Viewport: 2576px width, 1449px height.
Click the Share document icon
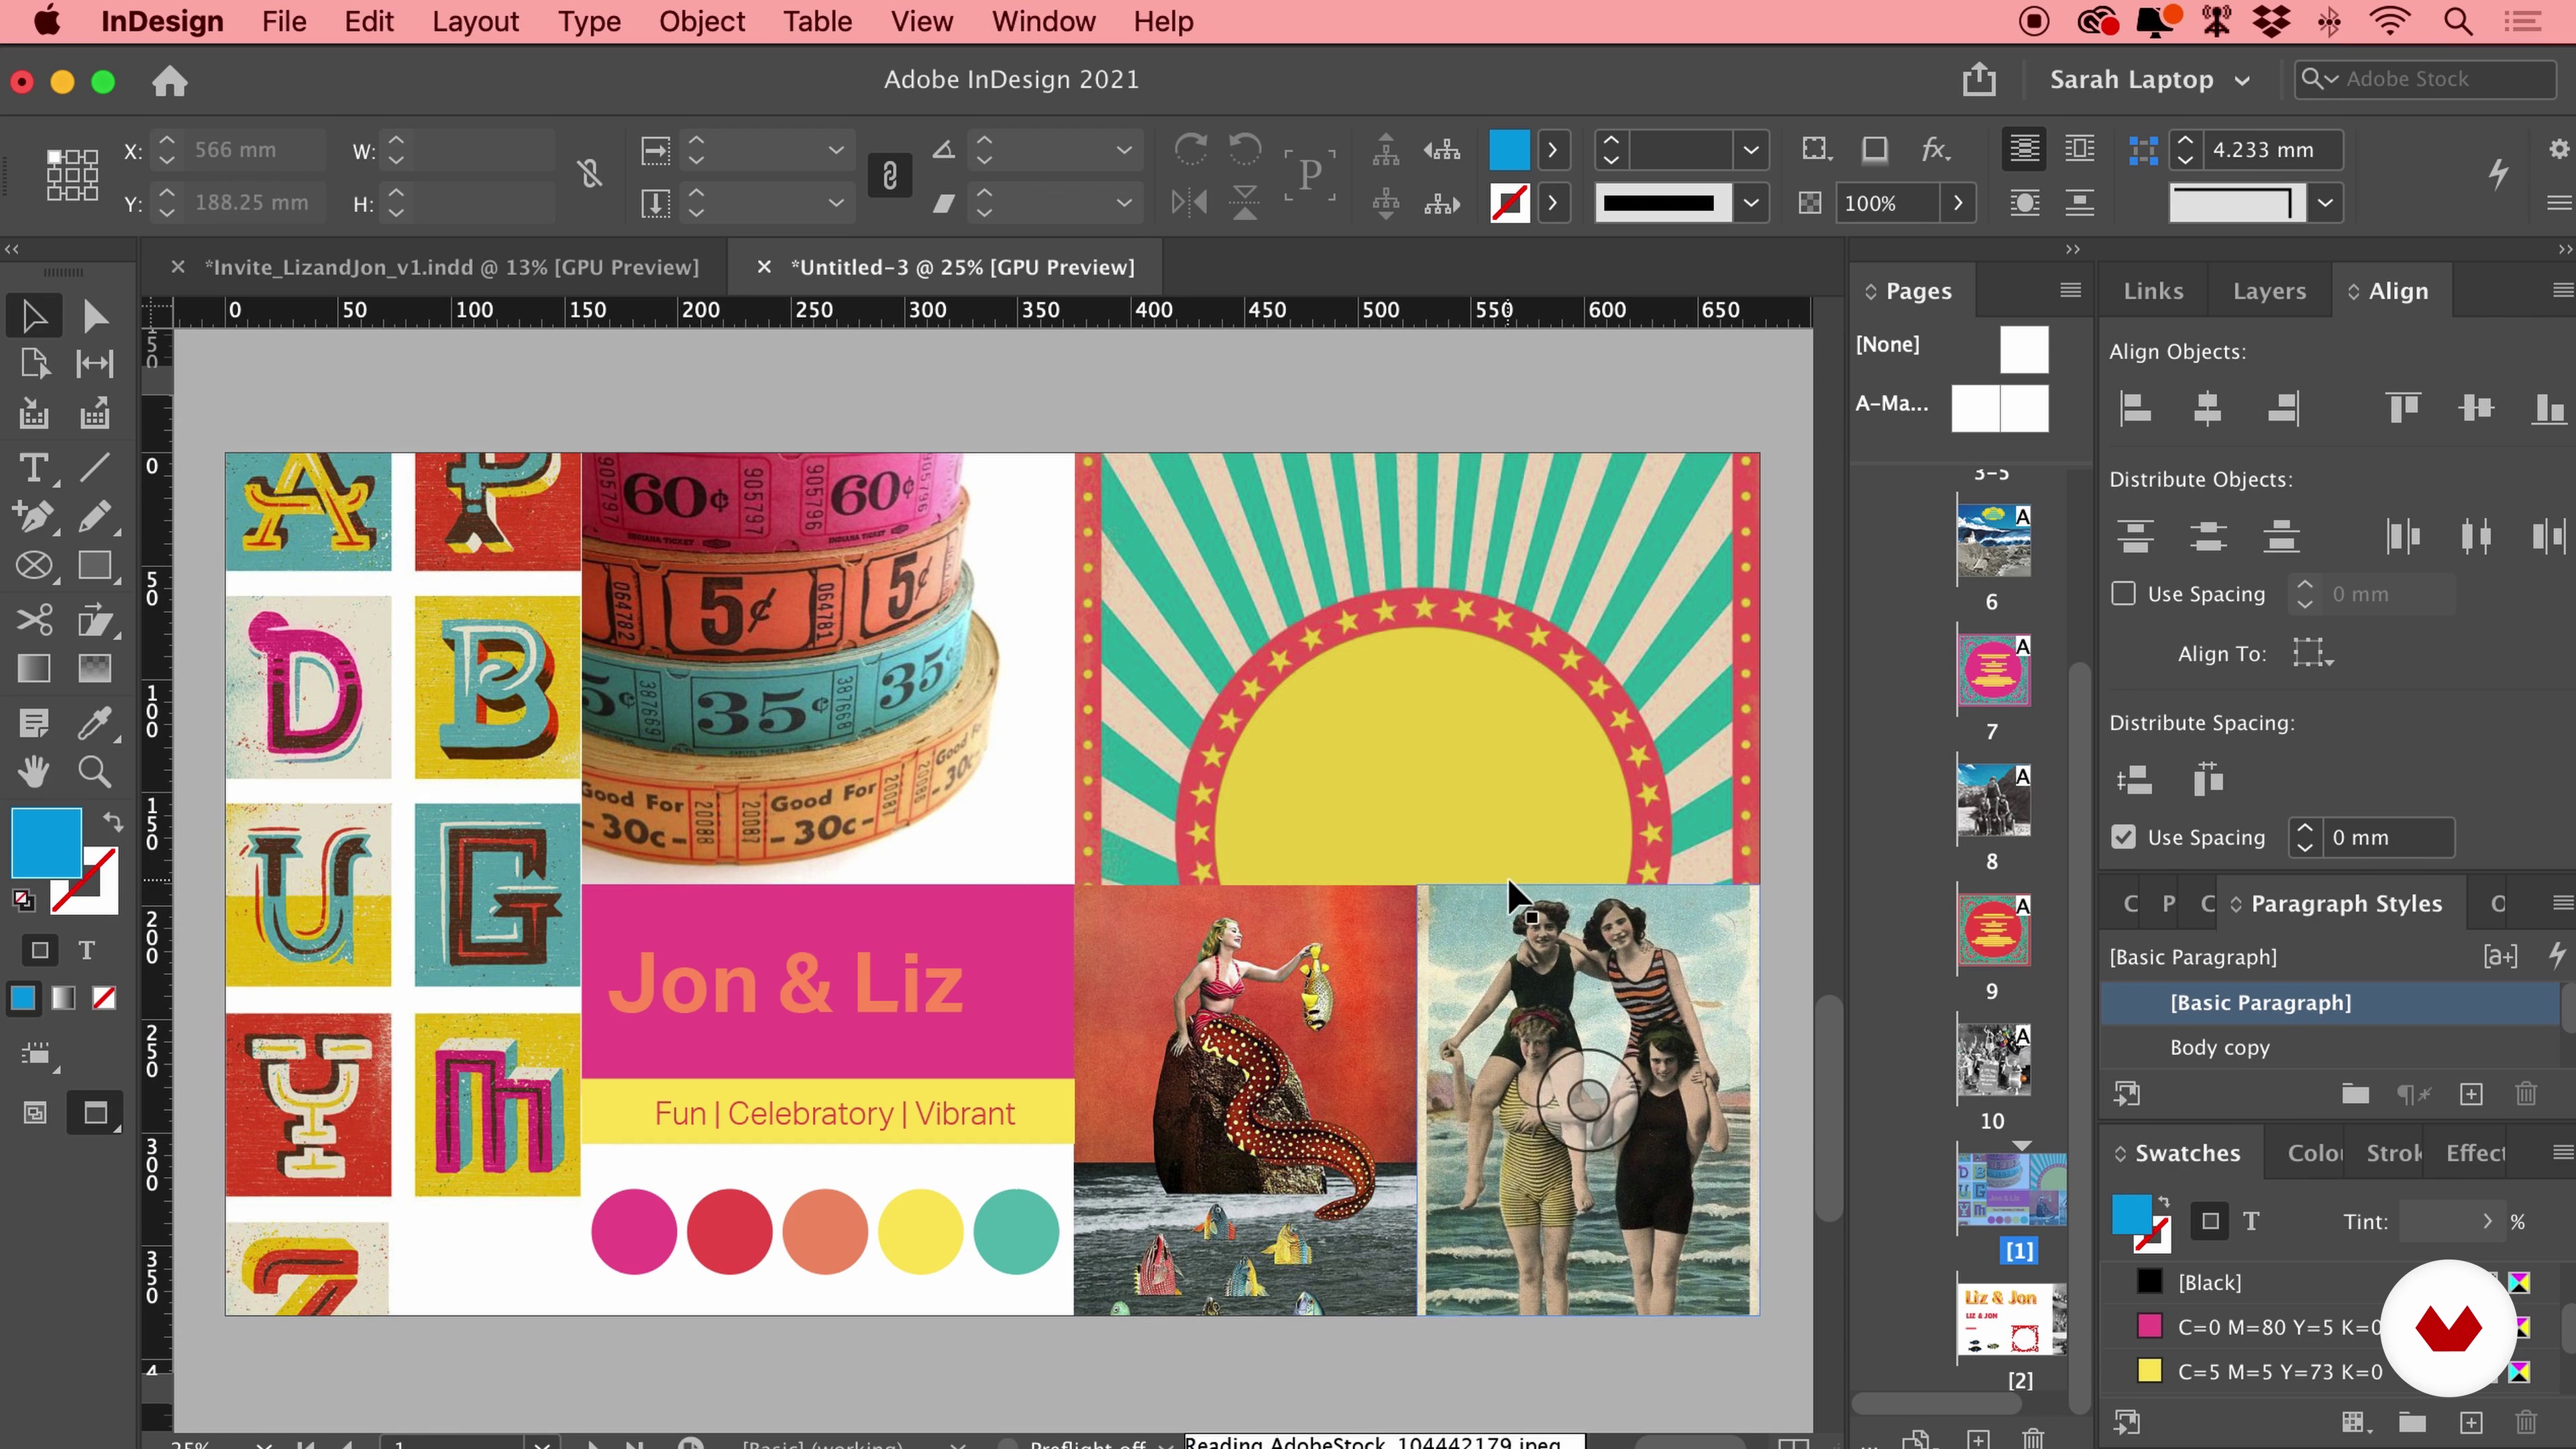point(1979,79)
